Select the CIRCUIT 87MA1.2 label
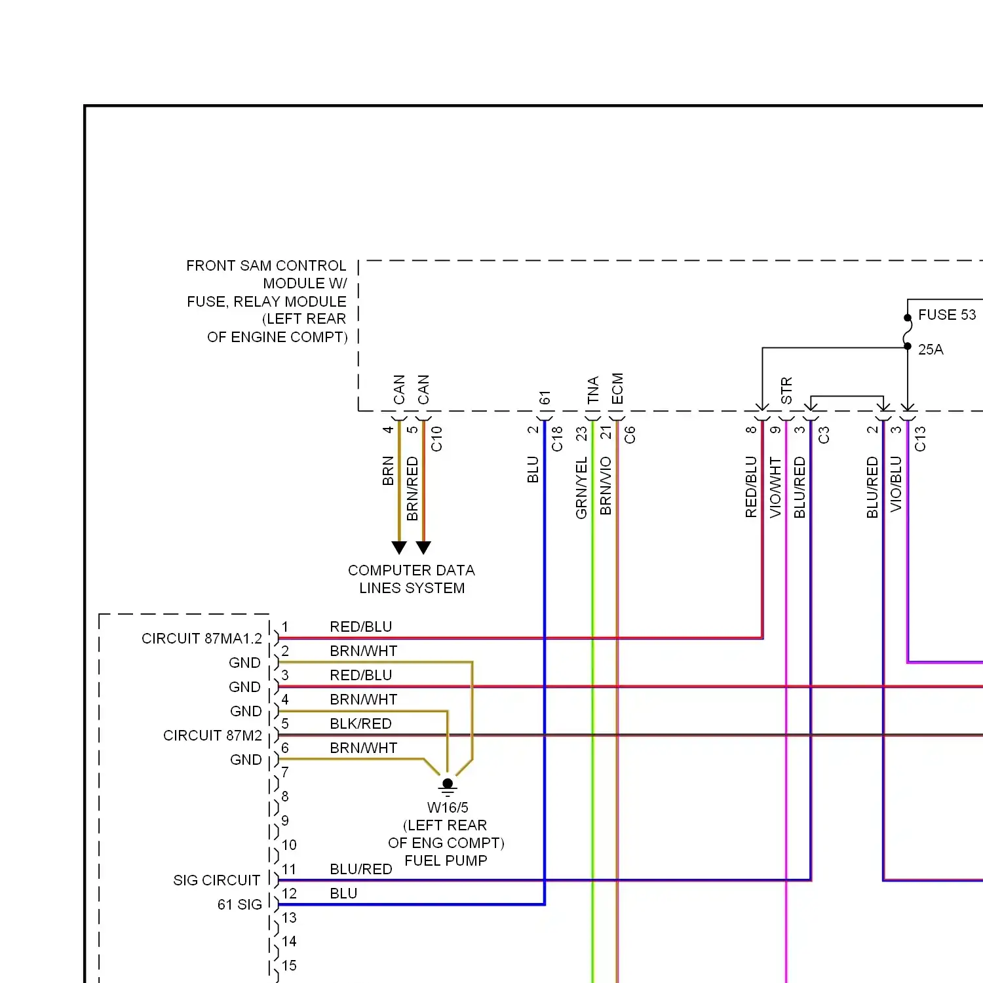Screen dimensions: 983x983 pos(202,638)
